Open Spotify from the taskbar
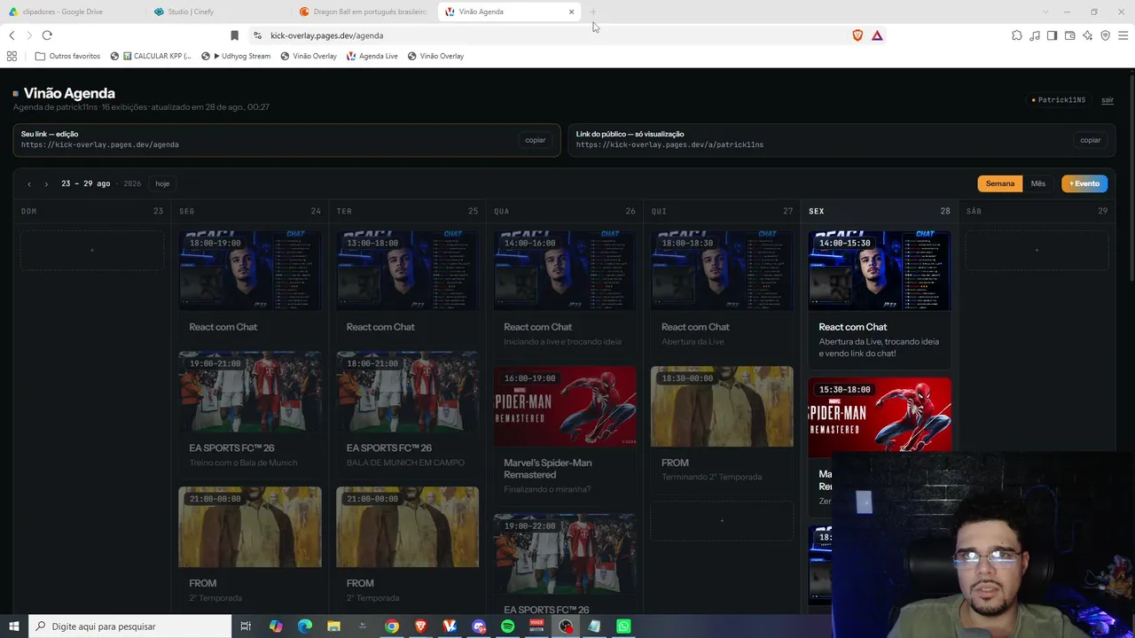Viewport: 1135px width, 638px height. pos(508,626)
